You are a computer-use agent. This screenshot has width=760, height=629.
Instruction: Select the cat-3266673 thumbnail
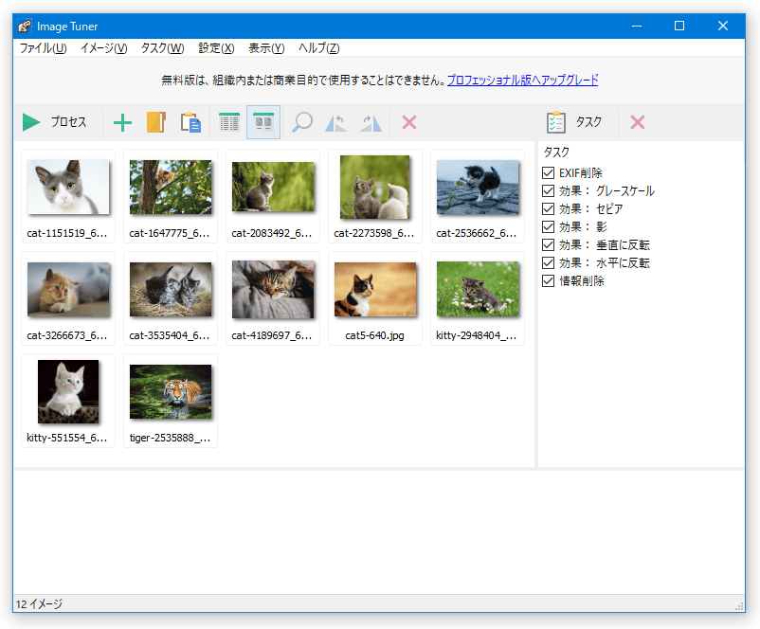click(x=68, y=298)
